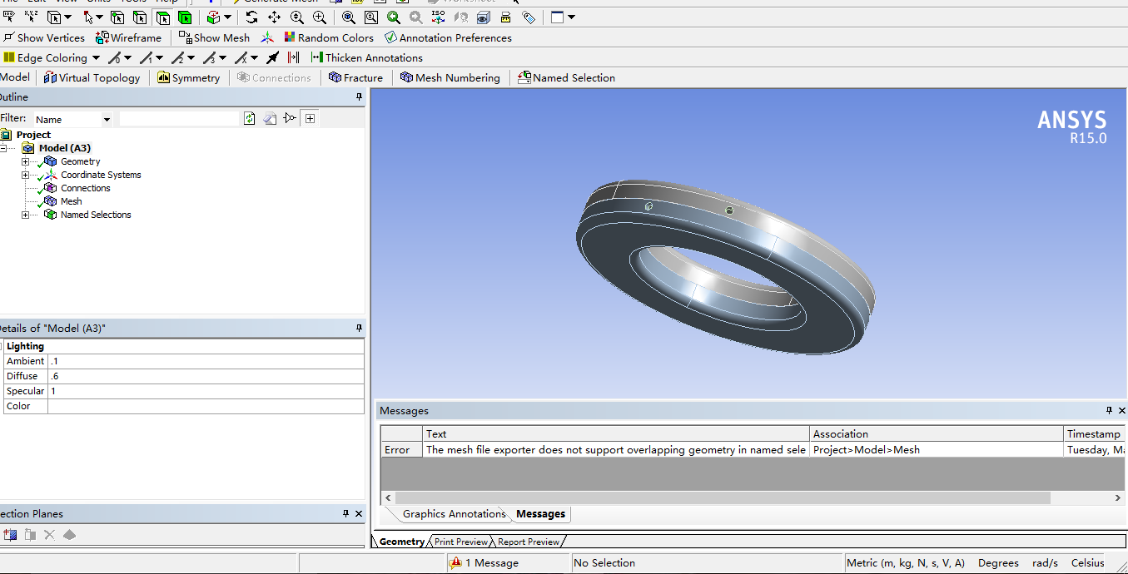Switch to the Graphics Annotations tab
This screenshot has width=1128, height=574.
(x=453, y=514)
